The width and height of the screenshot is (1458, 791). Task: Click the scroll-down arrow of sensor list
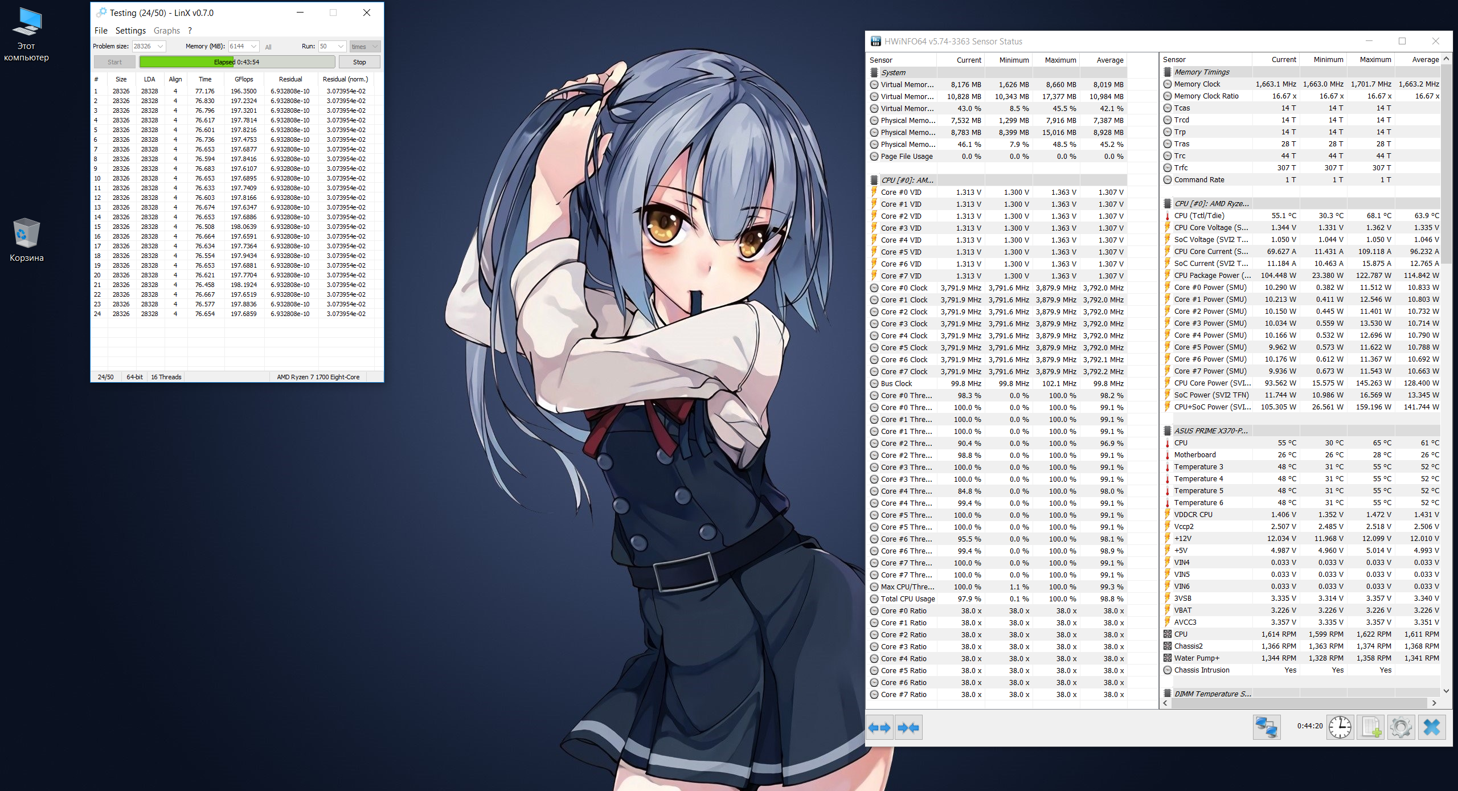pyautogui.click(x=1445, y=691)
